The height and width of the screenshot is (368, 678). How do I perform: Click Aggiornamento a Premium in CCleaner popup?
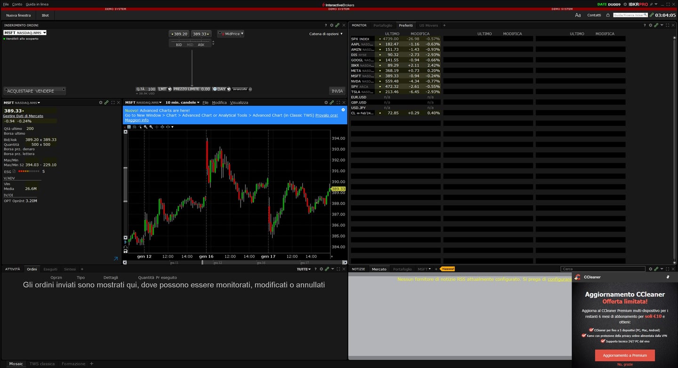pos(625,355)
